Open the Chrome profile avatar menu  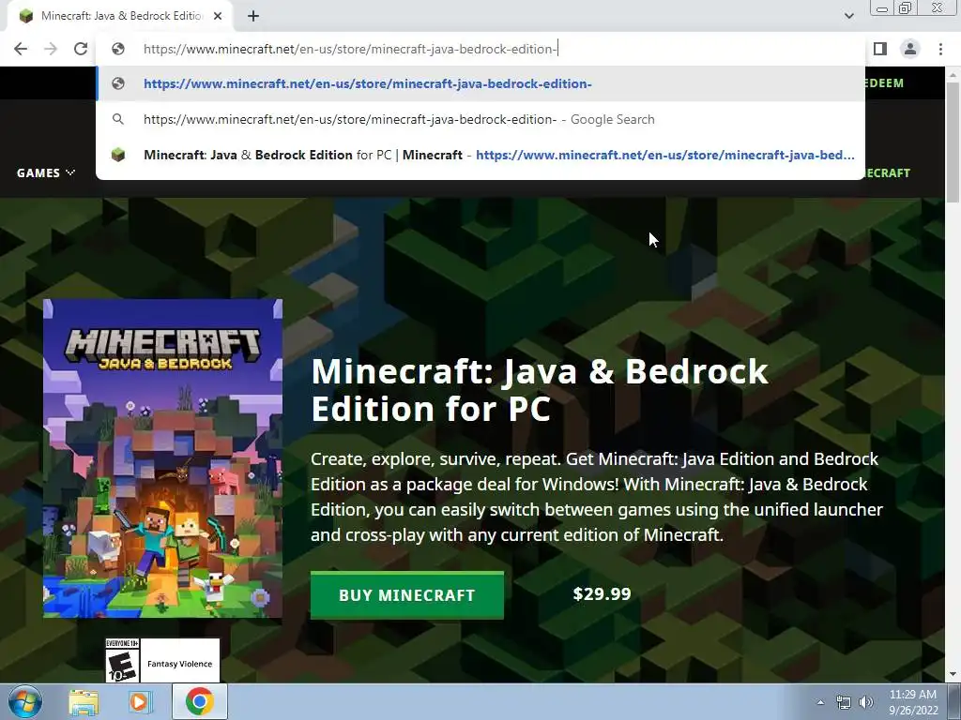pyautogui.click(x=910, y=49)
